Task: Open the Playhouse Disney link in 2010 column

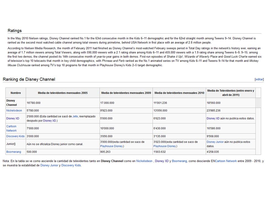Action: (x=165, y=146)
